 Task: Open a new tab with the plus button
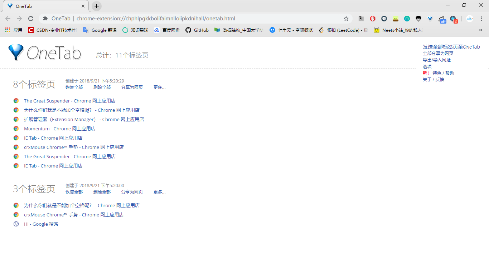click(x=97, y=6)
